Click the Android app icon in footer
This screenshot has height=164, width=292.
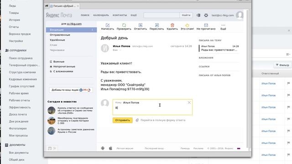(103, 148)
